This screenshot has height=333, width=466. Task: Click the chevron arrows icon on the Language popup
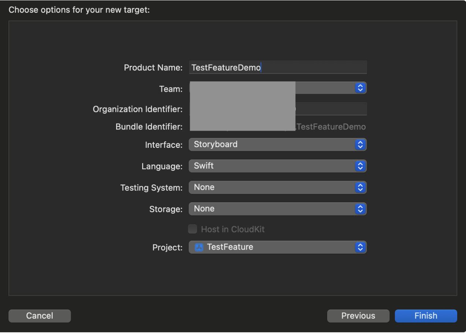(x=360, y=166)
